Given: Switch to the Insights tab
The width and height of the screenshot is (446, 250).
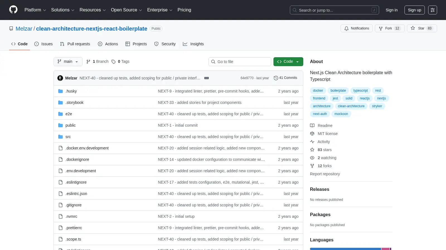Looking at the screenshot, I should click(x=193, y=44).
